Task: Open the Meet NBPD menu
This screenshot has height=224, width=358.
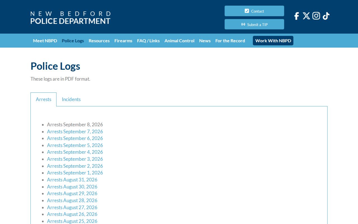Action: 45,41
